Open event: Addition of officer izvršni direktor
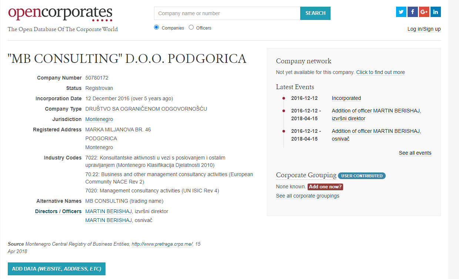Screen dimensions: 459x279 pos(376,115)
